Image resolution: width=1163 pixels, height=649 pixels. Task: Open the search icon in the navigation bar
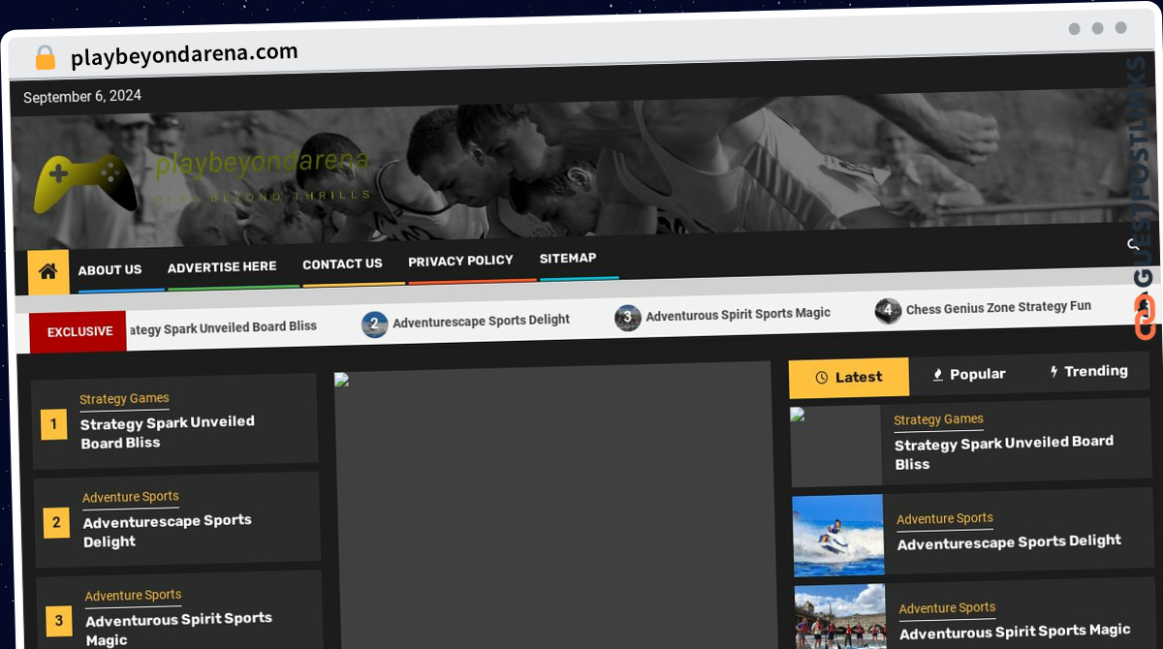point(1134,244)
